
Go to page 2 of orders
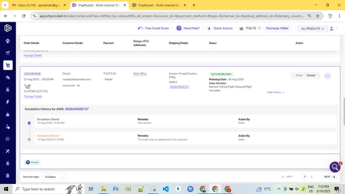pyautogui.click(x=312, y=177)
